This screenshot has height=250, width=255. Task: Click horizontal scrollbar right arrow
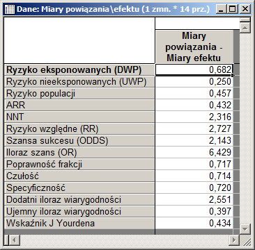(234, 240)
